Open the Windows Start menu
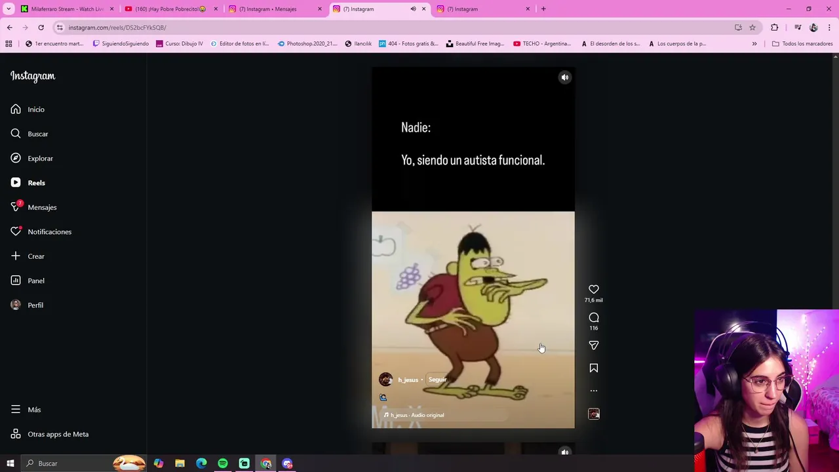 pos(10,463)
